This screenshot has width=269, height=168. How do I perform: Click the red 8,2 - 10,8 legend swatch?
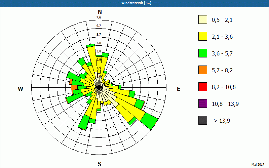(203, 87)
